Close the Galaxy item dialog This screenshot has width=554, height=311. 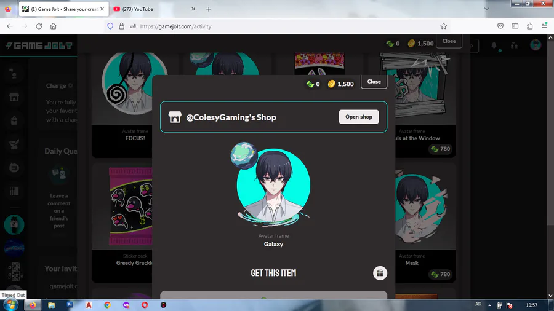point(374,82)
